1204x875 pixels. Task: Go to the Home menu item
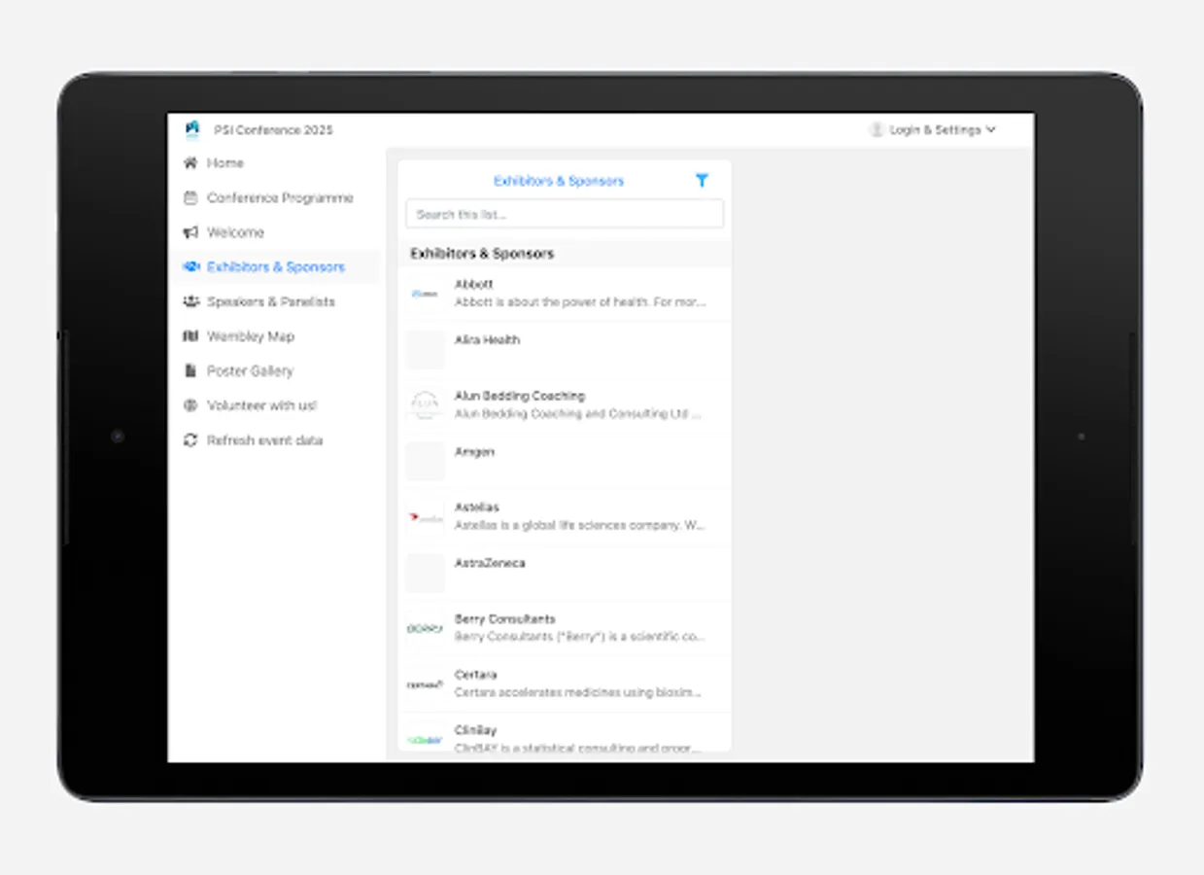click(225, 163)
